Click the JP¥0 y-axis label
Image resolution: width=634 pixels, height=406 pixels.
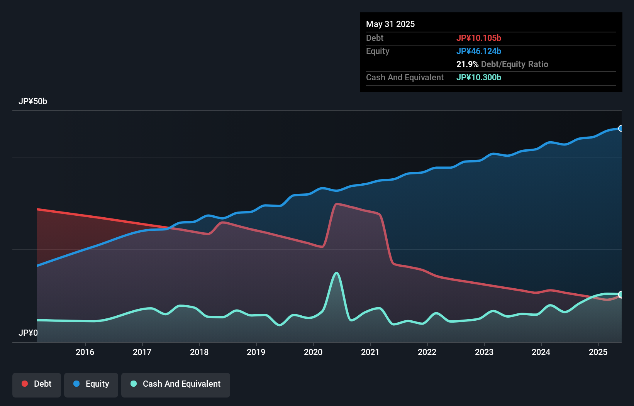pos(28,333)
